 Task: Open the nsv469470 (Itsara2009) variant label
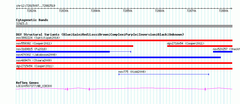click(34, 60)
